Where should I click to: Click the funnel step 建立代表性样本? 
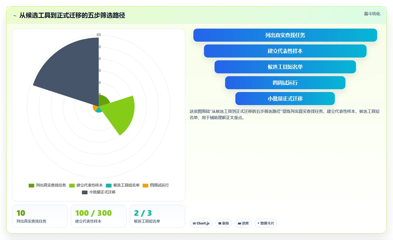click(x=285, y=51)
